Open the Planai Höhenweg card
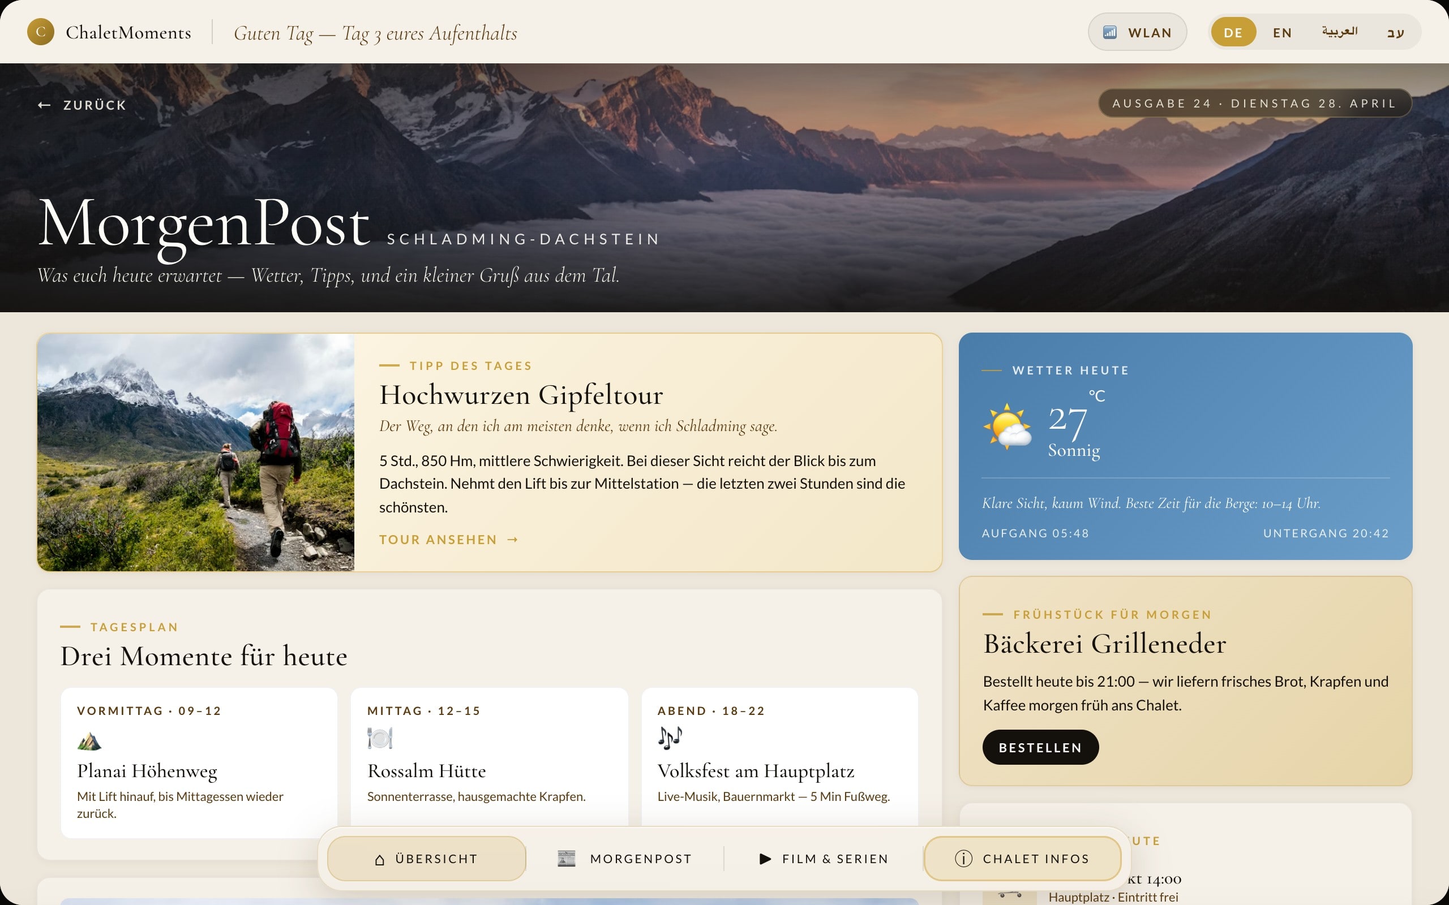 (x=199, y=763)
